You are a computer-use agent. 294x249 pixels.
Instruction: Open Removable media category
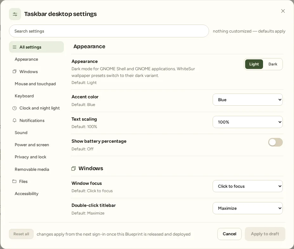[36, 169]
